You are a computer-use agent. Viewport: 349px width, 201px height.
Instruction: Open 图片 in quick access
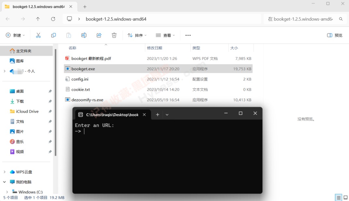[20, 132]
